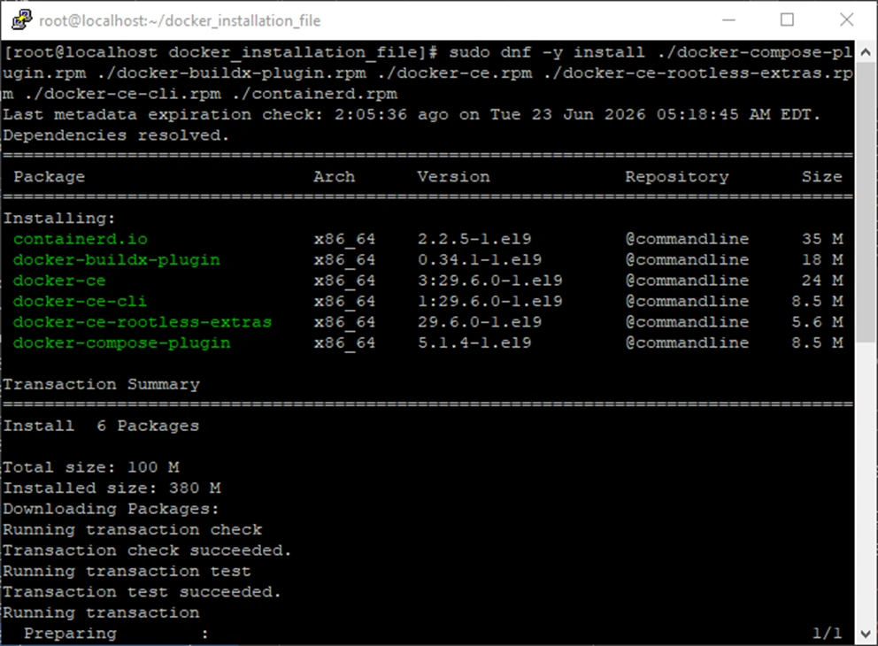Click the Total size: 100 M line
This screenshot has width=878, height=646.
(x=91, y=467)
